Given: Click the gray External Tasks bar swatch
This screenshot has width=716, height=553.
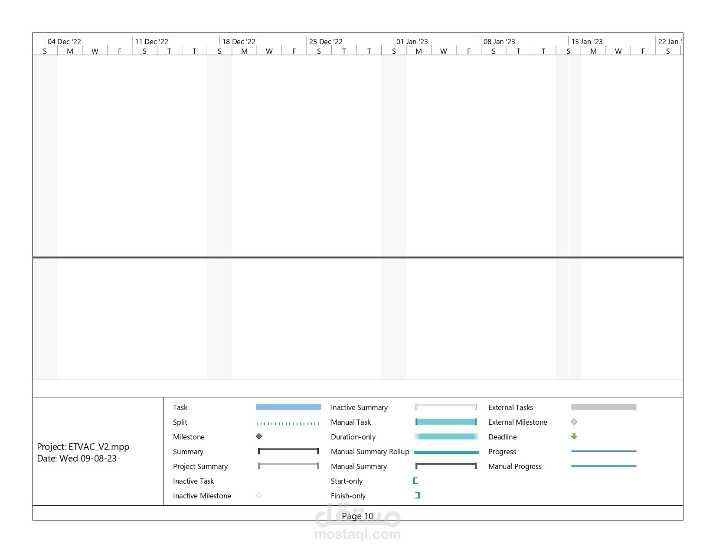Looking at the screenshot, I should 604,407.
